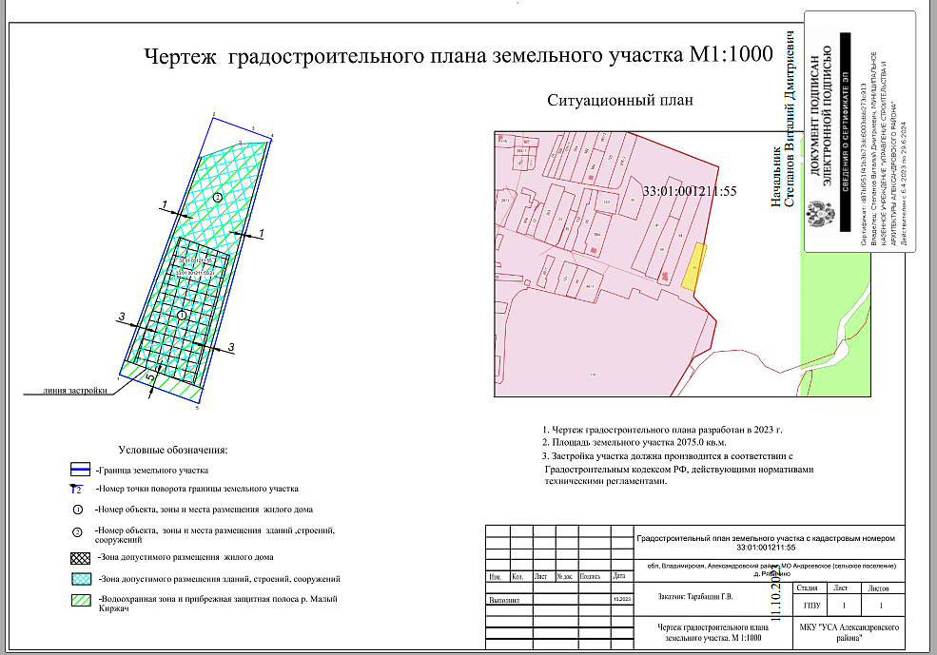Click the 'линия застройки' label
The width and height of the screenshot is (937, 655).
click(x=75, y=391)
